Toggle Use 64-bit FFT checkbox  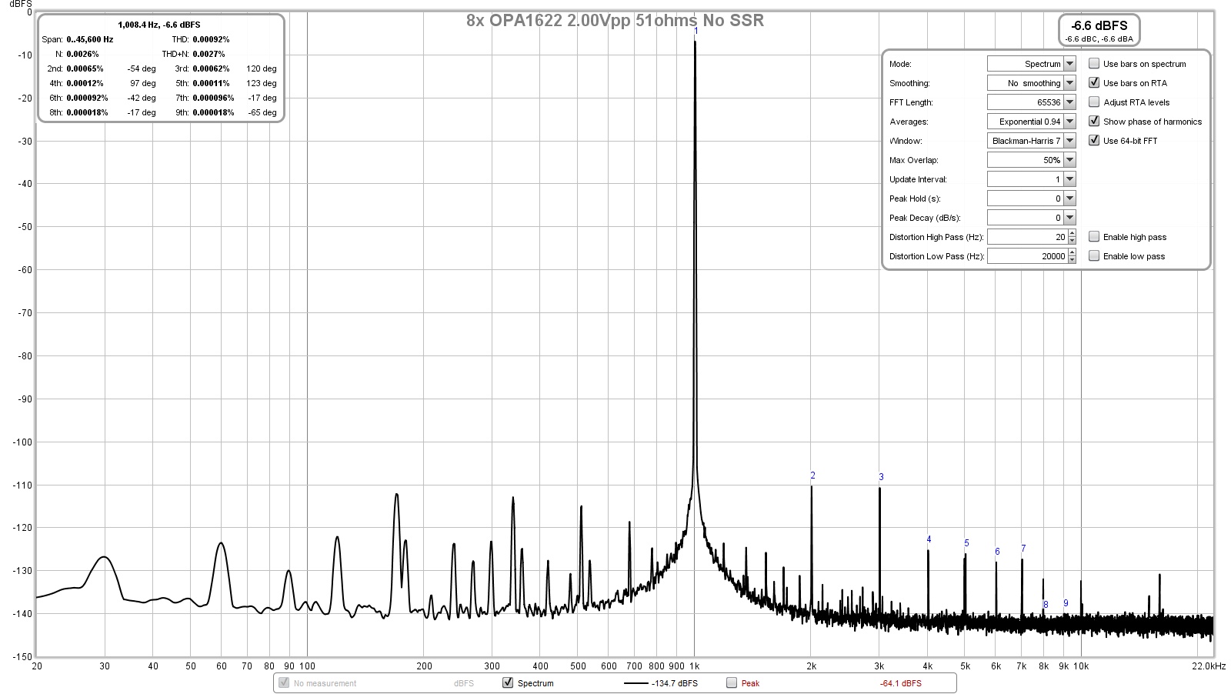click(1093, 141)
